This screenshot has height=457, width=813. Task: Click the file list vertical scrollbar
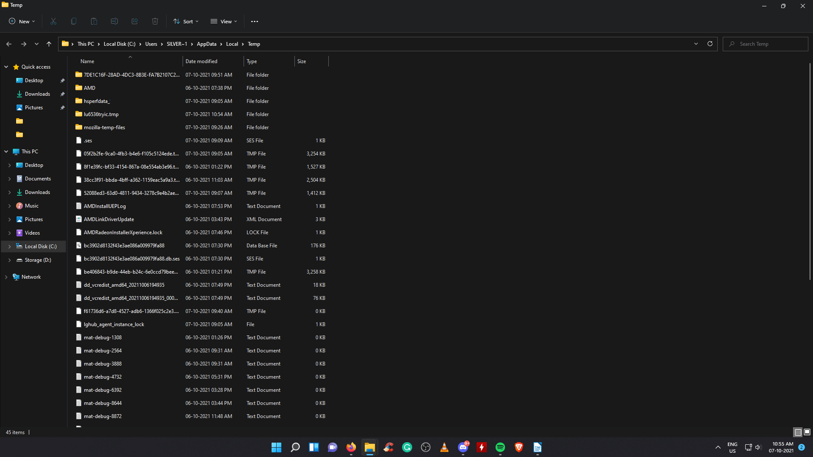(810, 171)
